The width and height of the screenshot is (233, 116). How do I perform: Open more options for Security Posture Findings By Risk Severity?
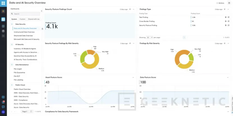click(134, 43)
